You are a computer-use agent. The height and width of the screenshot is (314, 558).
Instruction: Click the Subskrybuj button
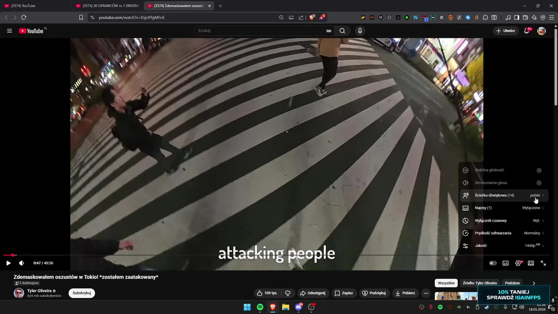[82, 293]
